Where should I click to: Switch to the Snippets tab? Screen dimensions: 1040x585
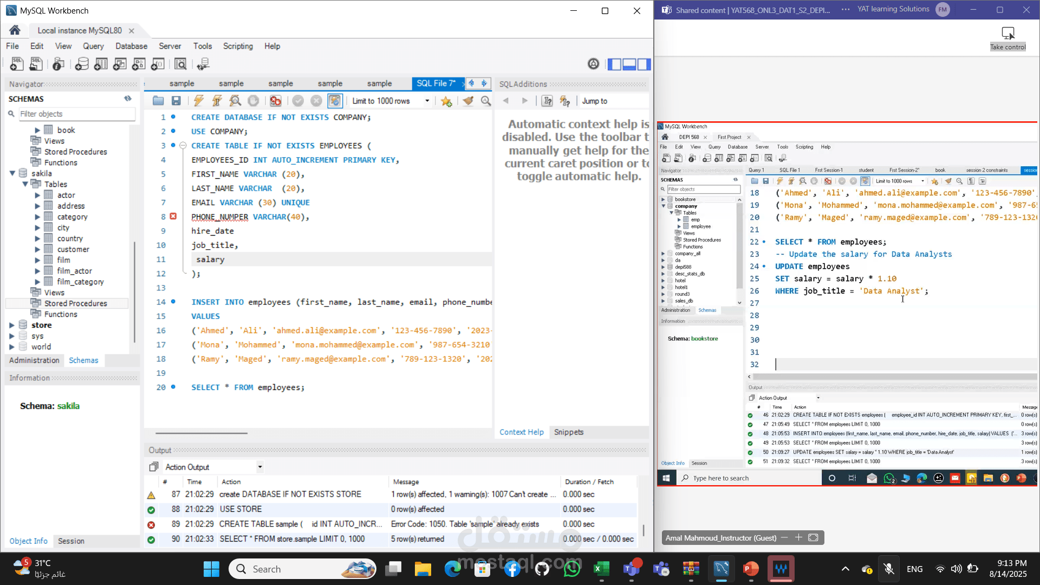tap(568, 432)
